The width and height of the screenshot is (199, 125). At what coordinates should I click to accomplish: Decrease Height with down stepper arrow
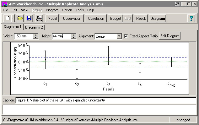pos(73,37)
